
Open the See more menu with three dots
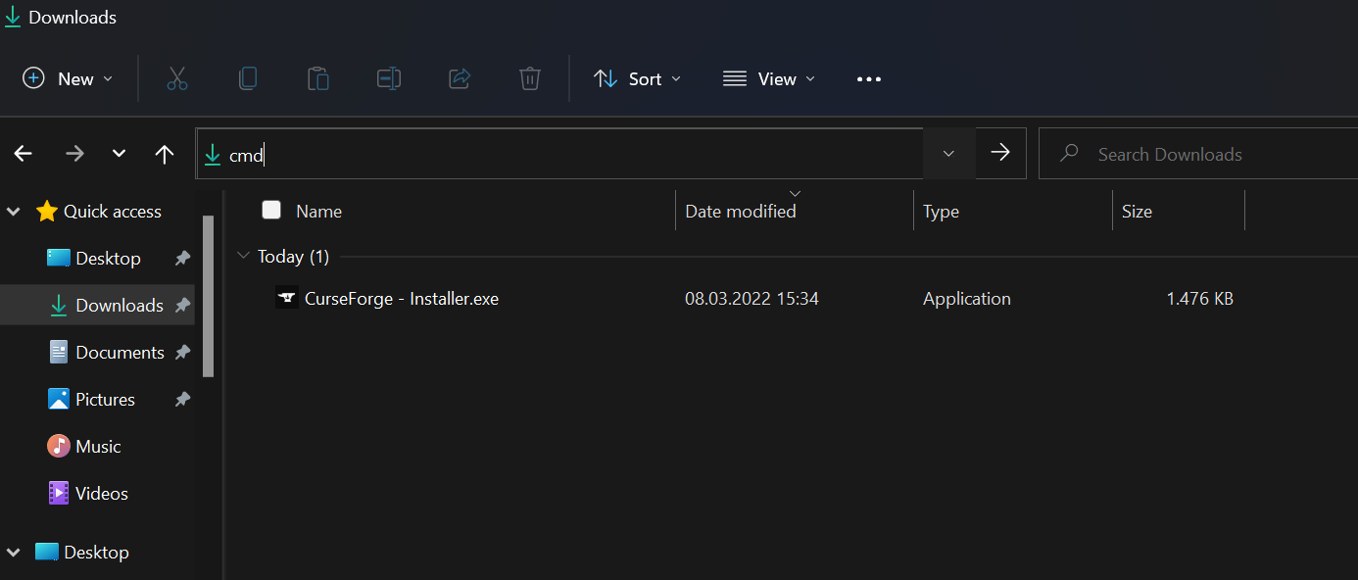pyautogui.click(x=868, y=78)
